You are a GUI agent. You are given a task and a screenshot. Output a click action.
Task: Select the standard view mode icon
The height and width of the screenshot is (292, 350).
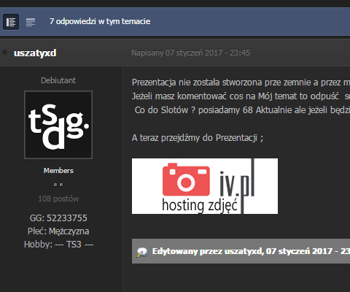[11, 22]
